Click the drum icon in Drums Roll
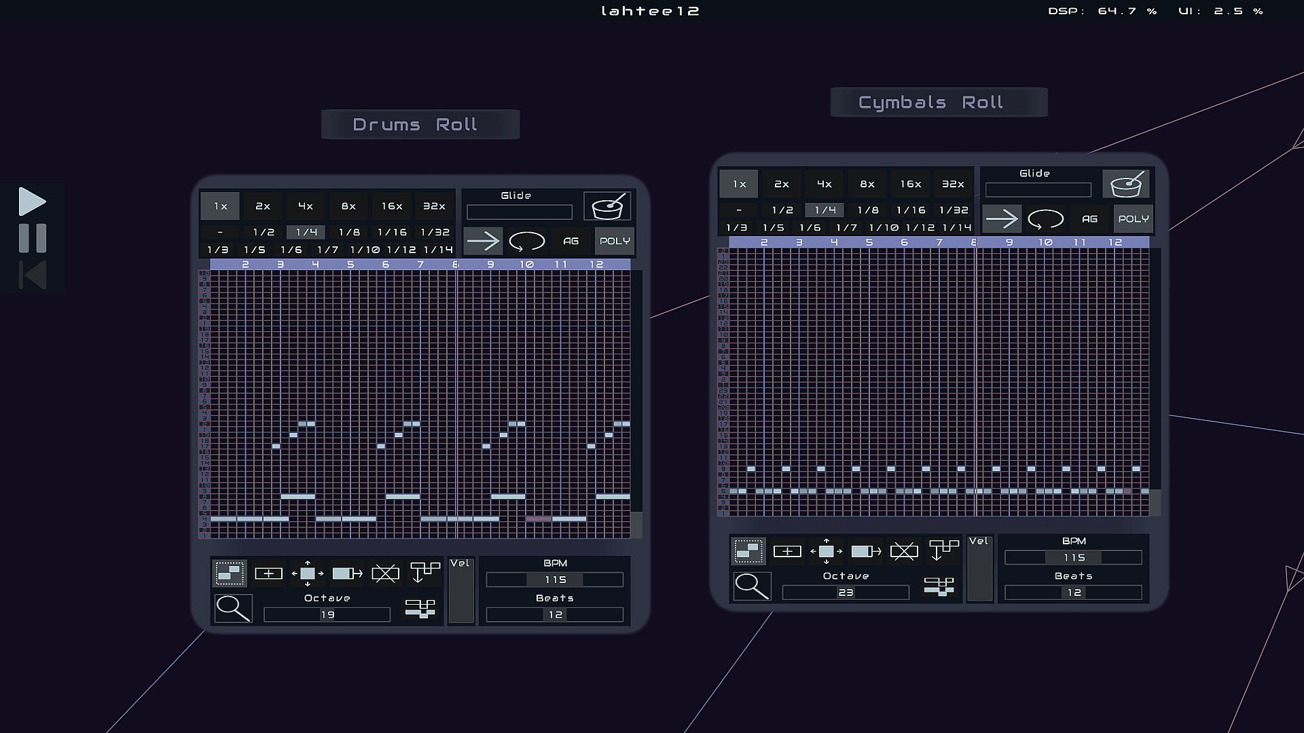The height and width of the screenshot is (733, 1304). click(607, 206)
